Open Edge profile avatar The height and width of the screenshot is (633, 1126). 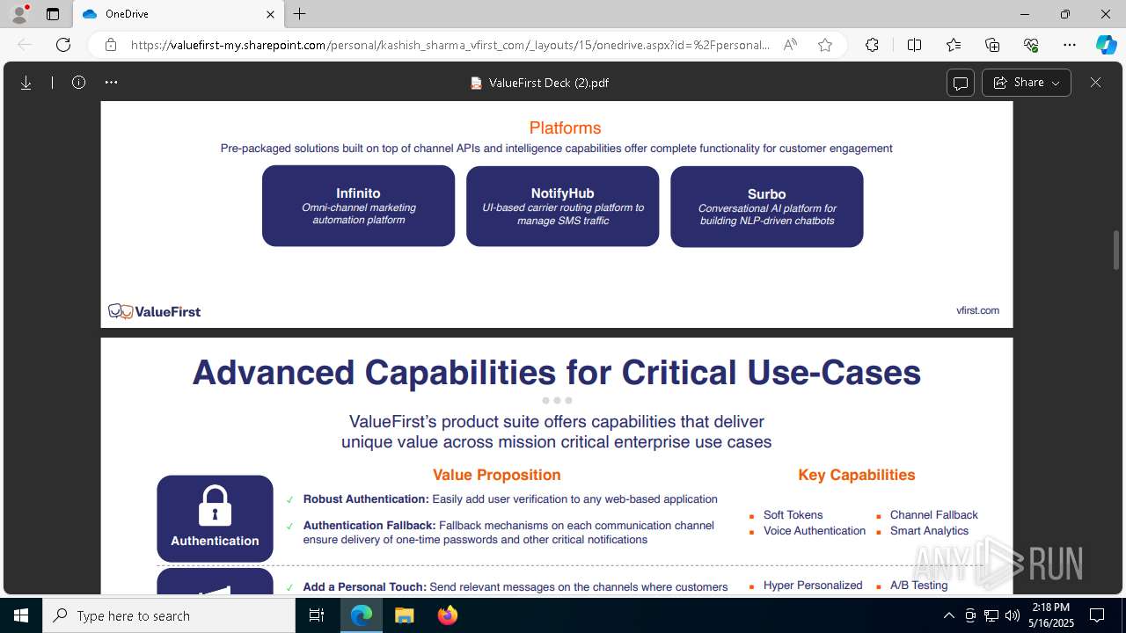pos(19,14)
